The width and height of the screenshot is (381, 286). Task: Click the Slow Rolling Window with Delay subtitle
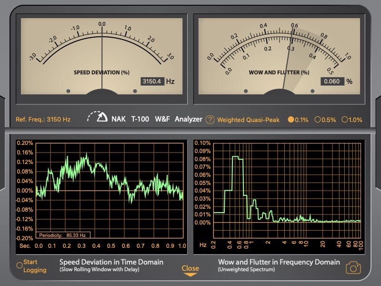point(100,269)
